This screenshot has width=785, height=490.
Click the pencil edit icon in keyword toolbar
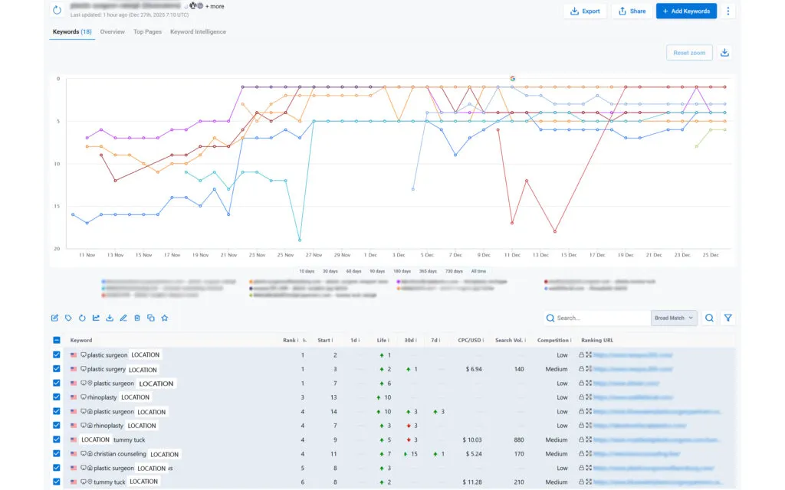click(123, 318)
